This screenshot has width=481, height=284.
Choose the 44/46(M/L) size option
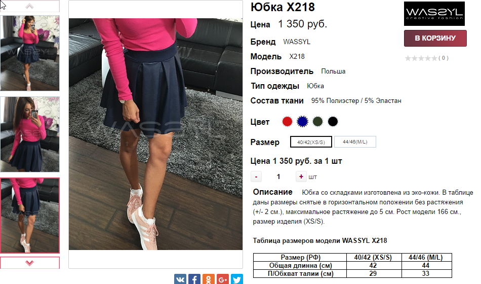pos(355,141)
